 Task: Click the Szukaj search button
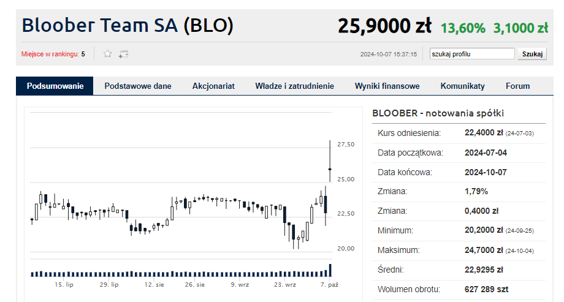click(532, 54)
